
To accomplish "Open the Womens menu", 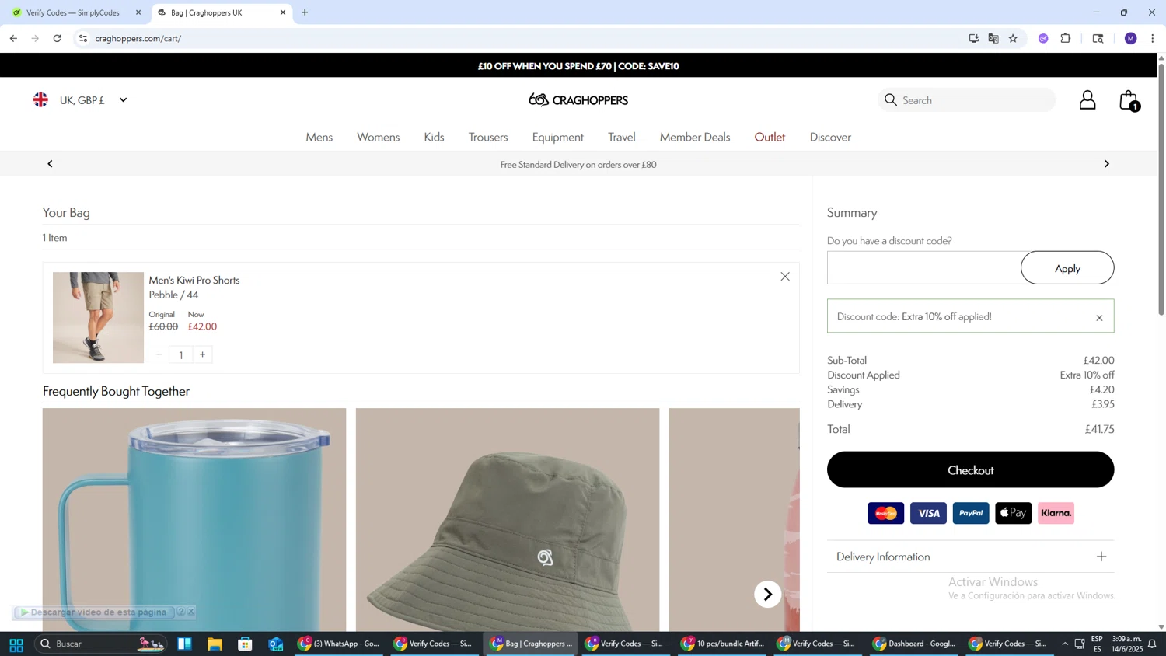I will [x=379, y=138].
